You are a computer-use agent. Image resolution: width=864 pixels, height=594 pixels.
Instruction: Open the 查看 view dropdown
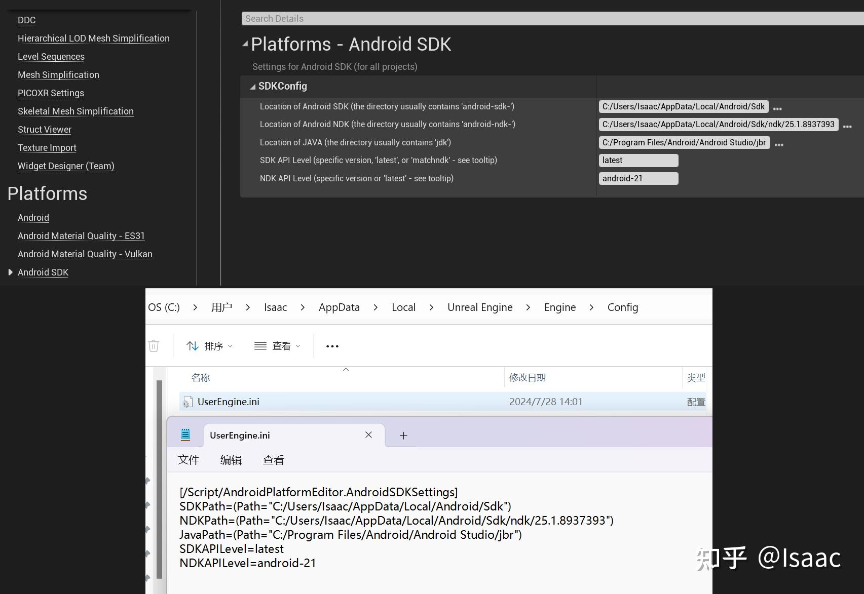coord(277,345)
